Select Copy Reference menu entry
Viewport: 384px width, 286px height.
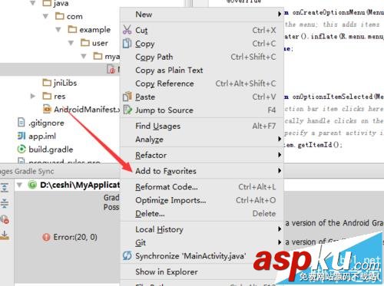pyautogui.click(x=202, y=84)
